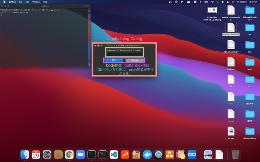Close the アンパンマン dialog with red button

pos(95,45)
